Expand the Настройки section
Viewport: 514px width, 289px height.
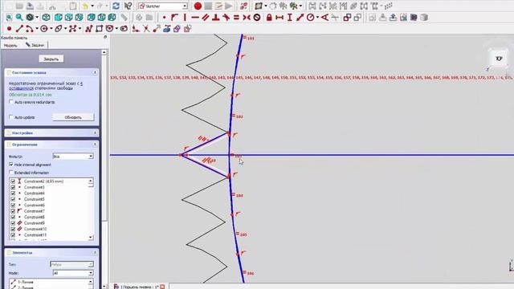tap(95, 132)
